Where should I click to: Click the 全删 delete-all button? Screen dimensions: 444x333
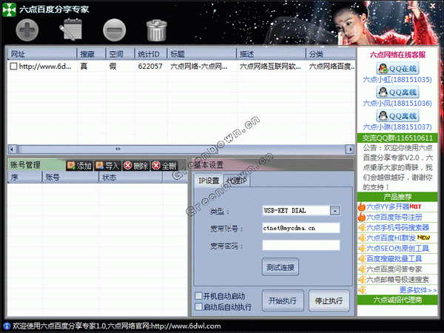click(x=164, y=166)
